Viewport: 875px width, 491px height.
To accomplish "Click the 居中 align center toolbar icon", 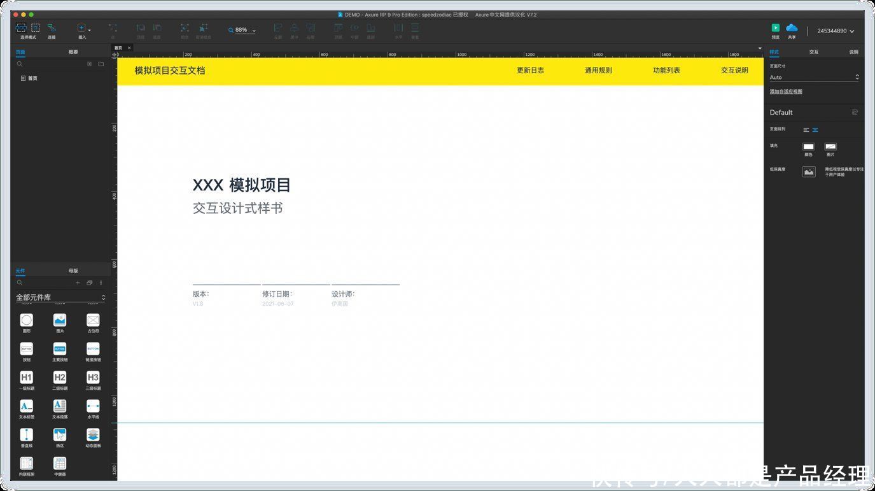I will [x=294, y=28].
